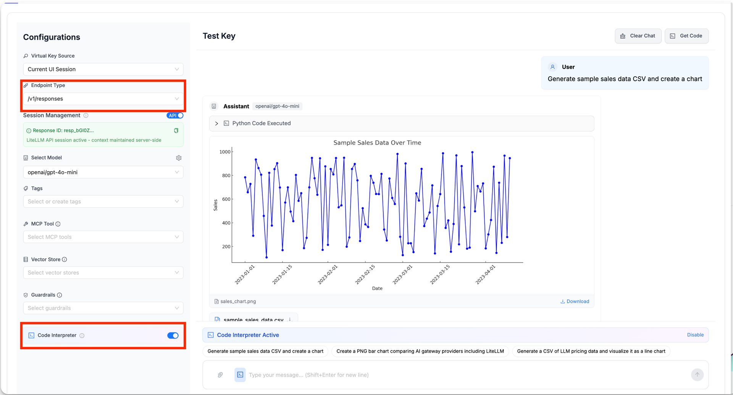Viewport: 733px width, 395px height.
Task: Expand the Python Code Executed section
Action: (217, 124)
